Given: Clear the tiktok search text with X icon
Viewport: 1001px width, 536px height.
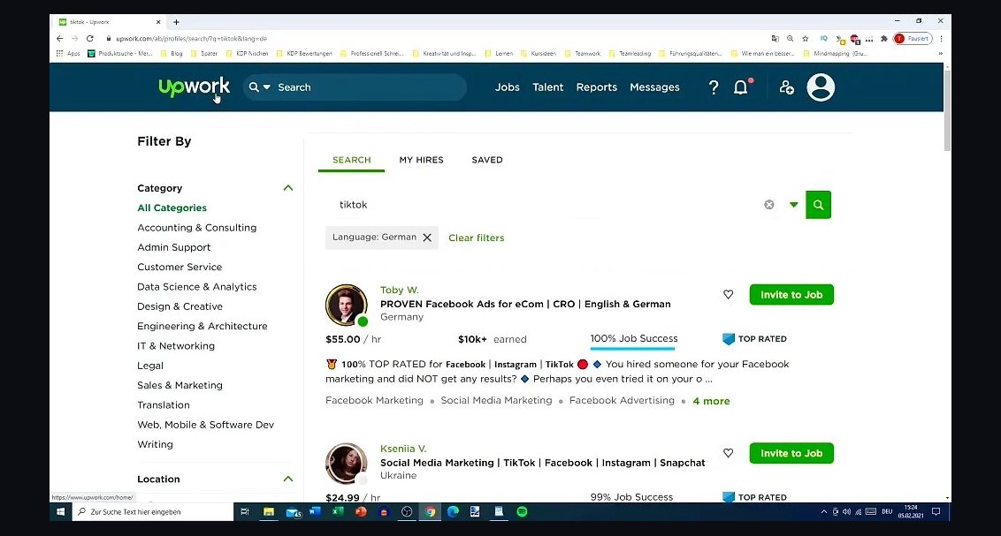Looking at the screenshot, I should 769,205.
